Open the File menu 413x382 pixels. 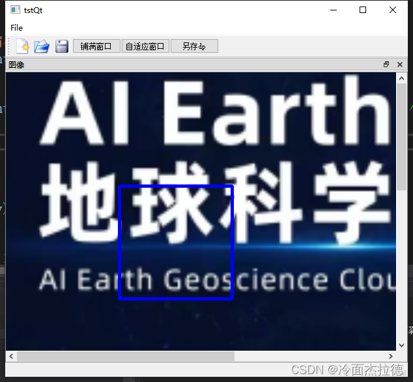coord(16,27)
